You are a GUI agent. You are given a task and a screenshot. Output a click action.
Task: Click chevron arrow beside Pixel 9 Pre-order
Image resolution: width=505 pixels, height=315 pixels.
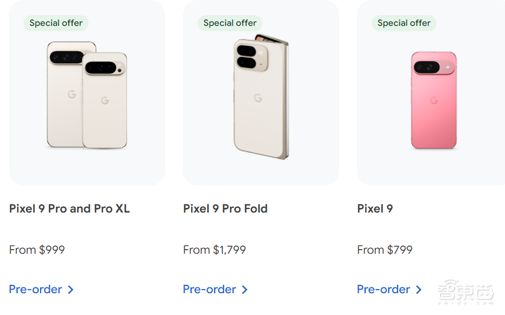coord(419,290)
